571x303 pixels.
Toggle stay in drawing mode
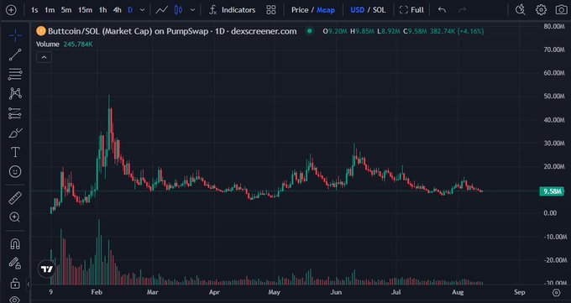pyautogui.click(x=15, y=264)
